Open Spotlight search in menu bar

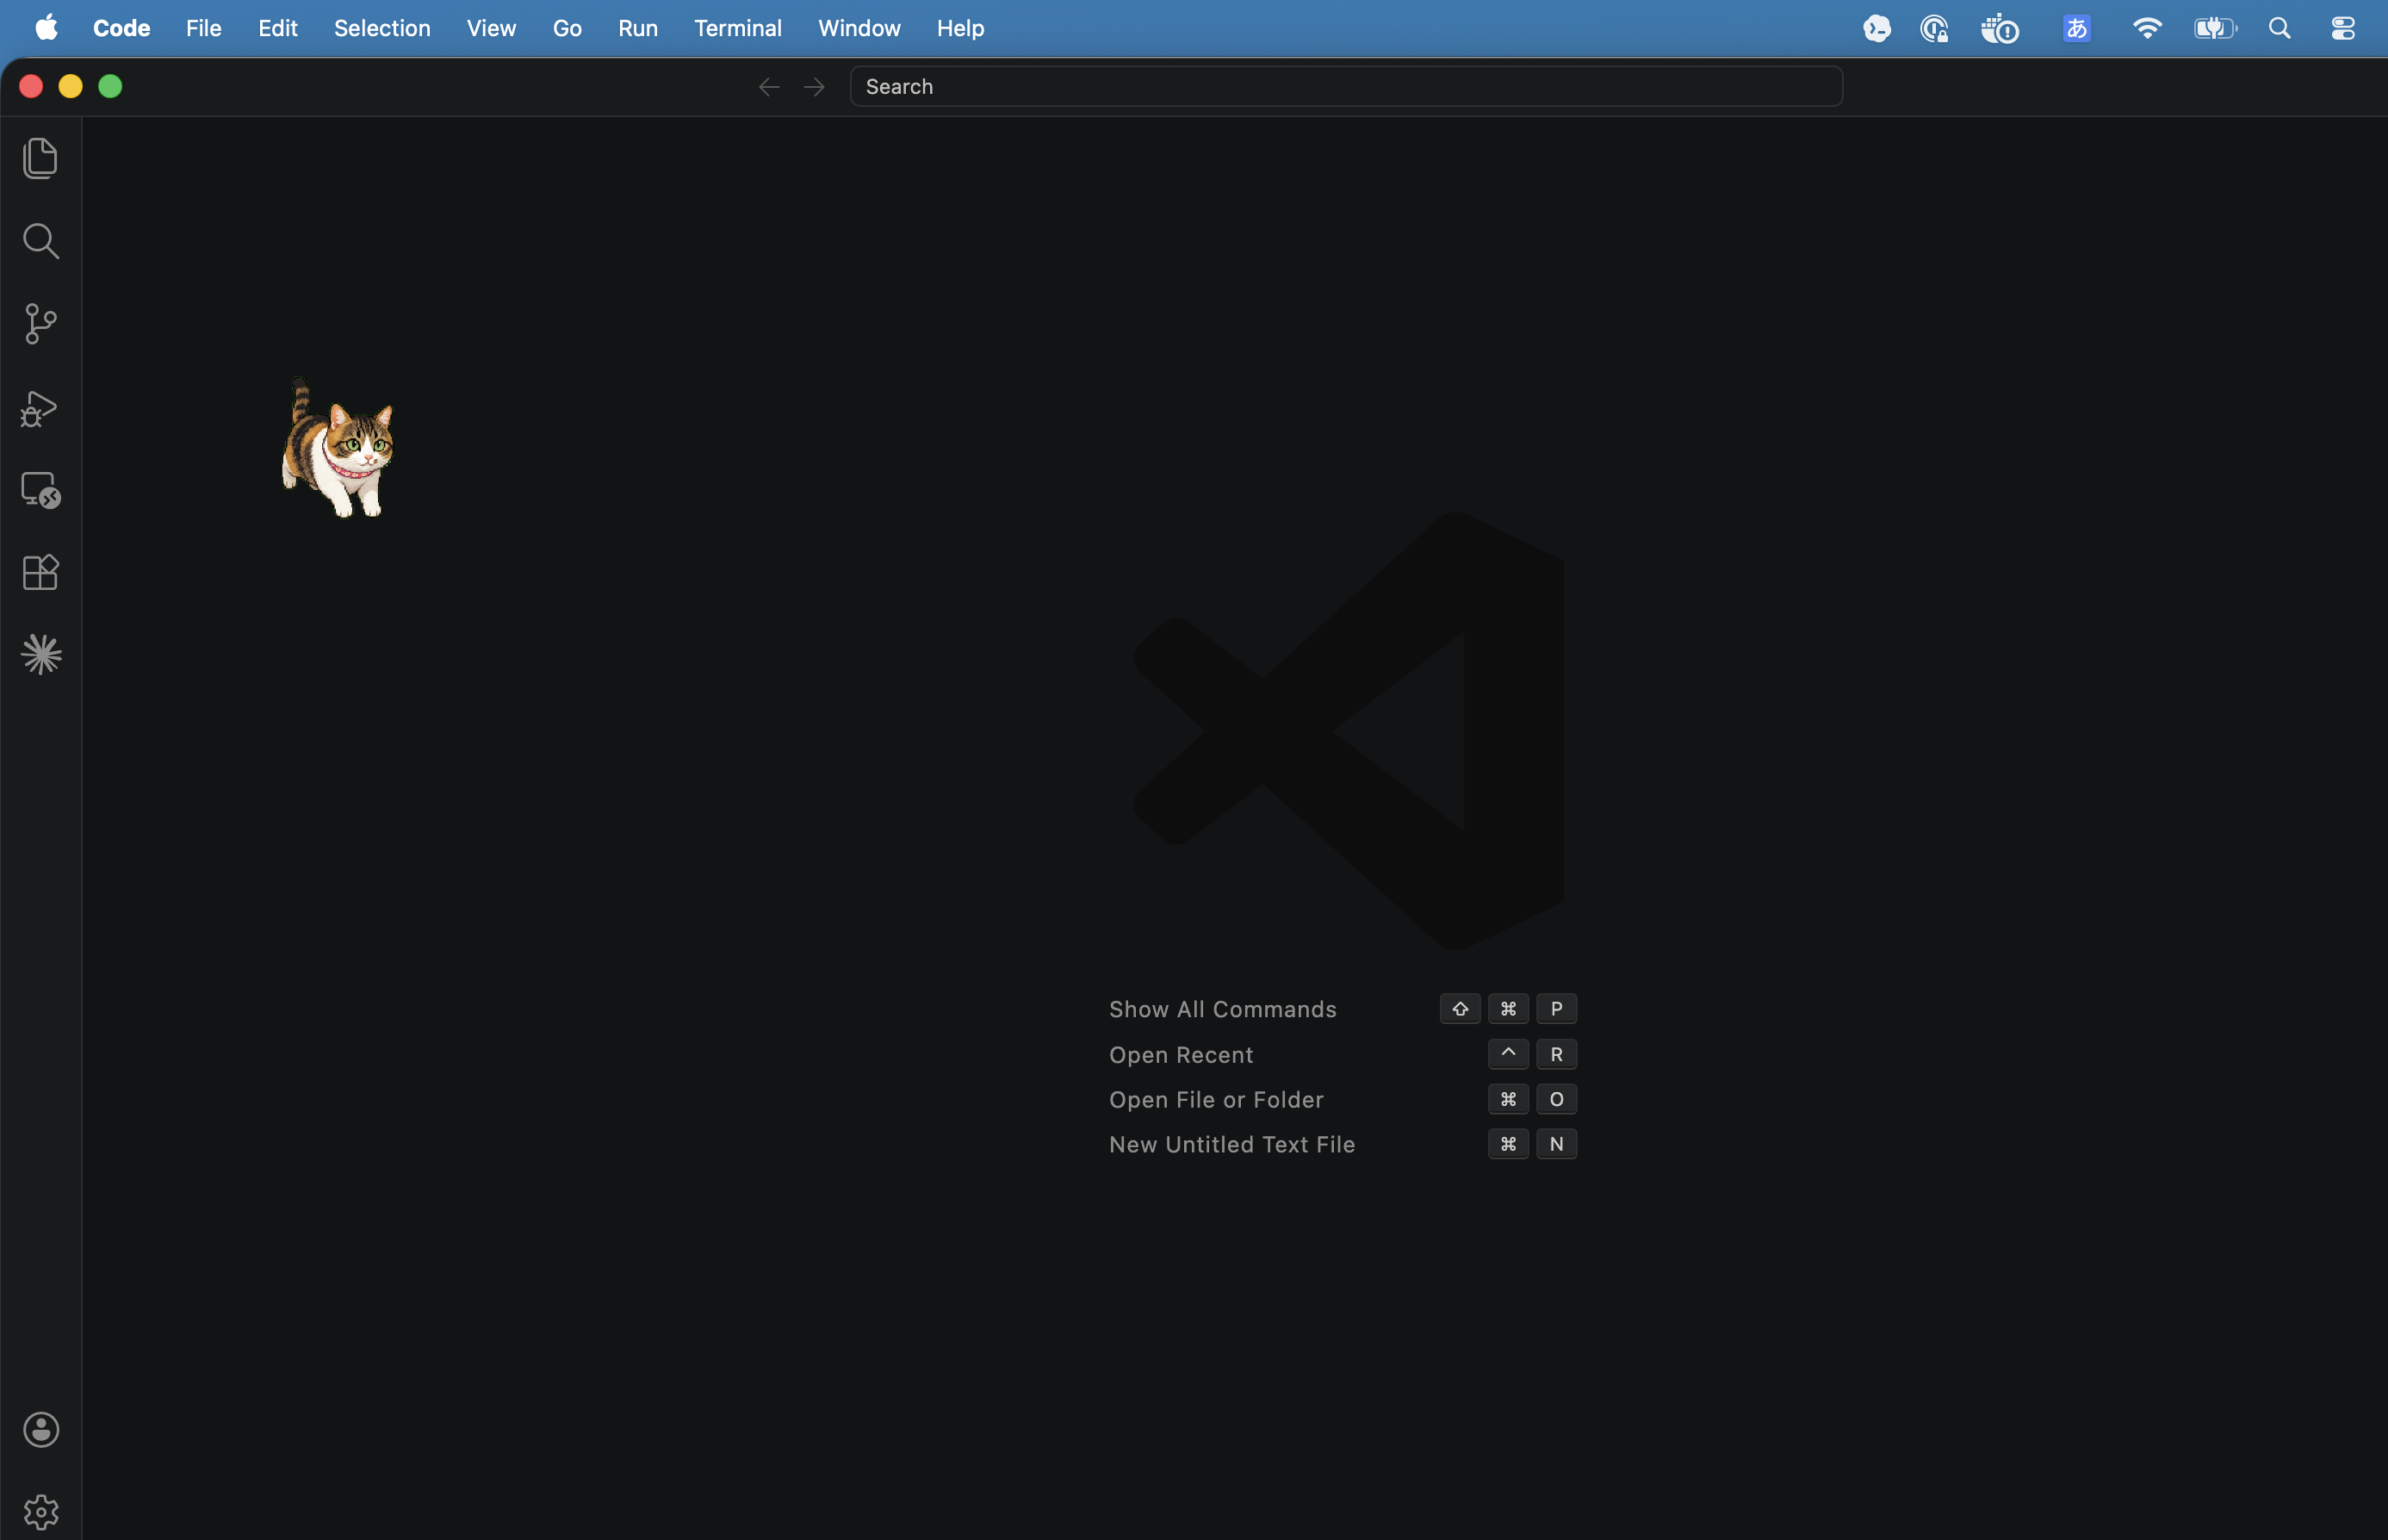[x=2279, y=28]
